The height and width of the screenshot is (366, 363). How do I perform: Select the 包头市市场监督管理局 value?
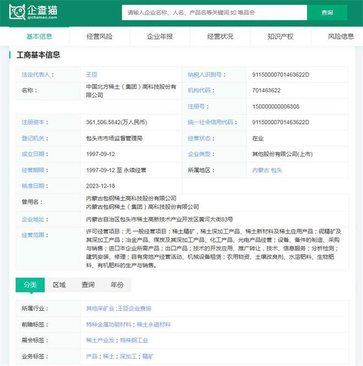point(114,138)
